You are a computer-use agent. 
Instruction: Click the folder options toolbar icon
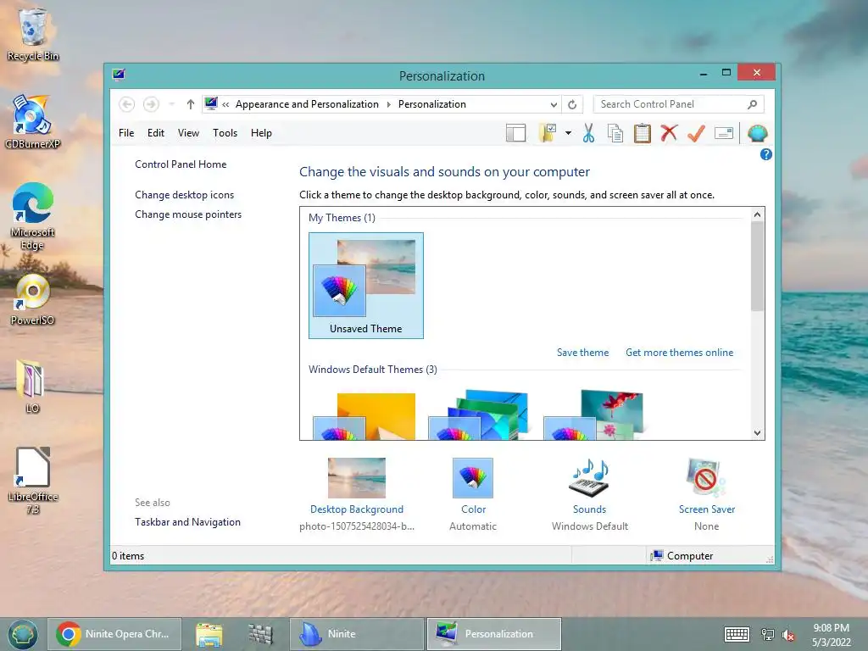tap(548, 133)
